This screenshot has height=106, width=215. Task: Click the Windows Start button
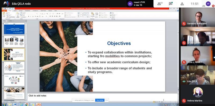click(4, 105)
